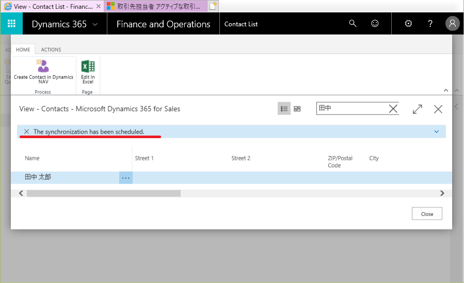Open the search magnifier in header

(353, 24)
